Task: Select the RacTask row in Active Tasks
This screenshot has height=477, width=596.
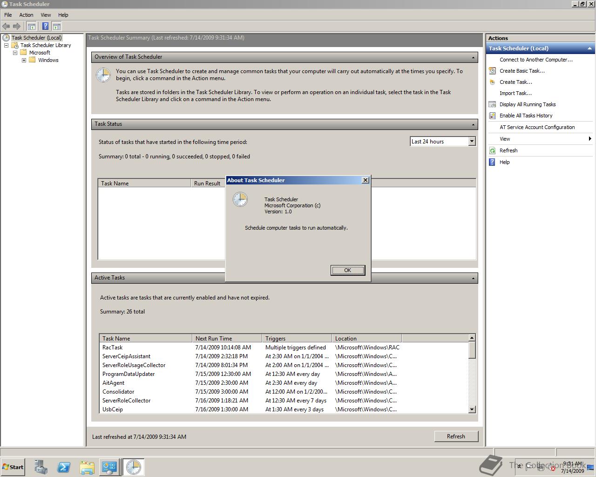Action: tap(284, 348)
